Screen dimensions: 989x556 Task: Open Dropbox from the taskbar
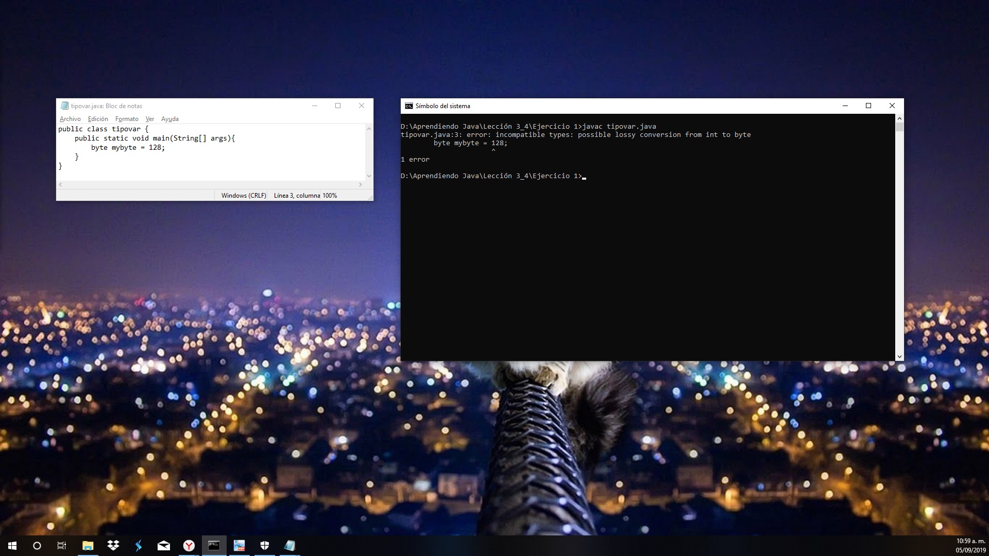pyautogui.click(x=113, y=546)
